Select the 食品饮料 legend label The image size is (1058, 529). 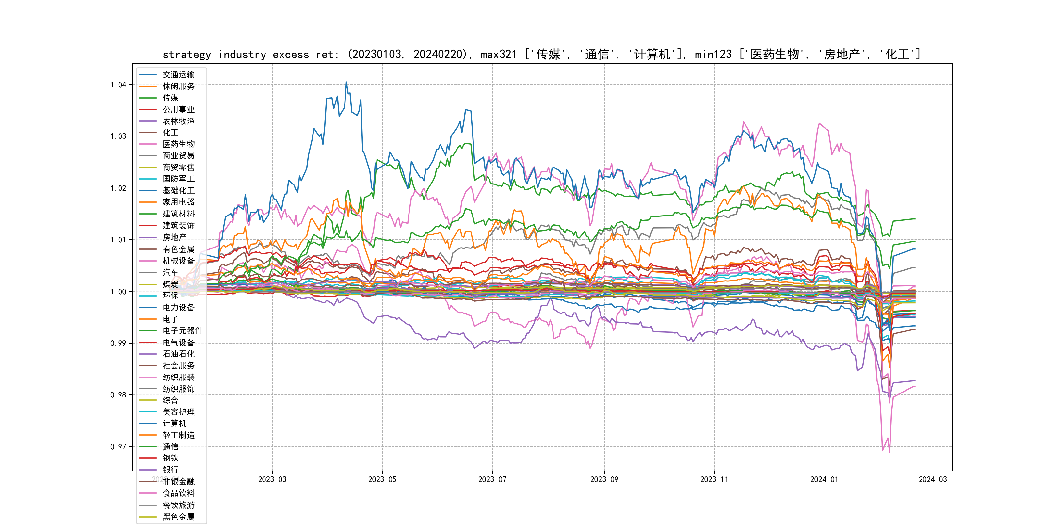178,493
